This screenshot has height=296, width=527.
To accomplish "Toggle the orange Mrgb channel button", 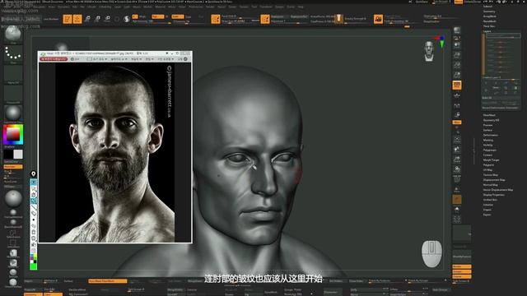I will tap(135, 16).
